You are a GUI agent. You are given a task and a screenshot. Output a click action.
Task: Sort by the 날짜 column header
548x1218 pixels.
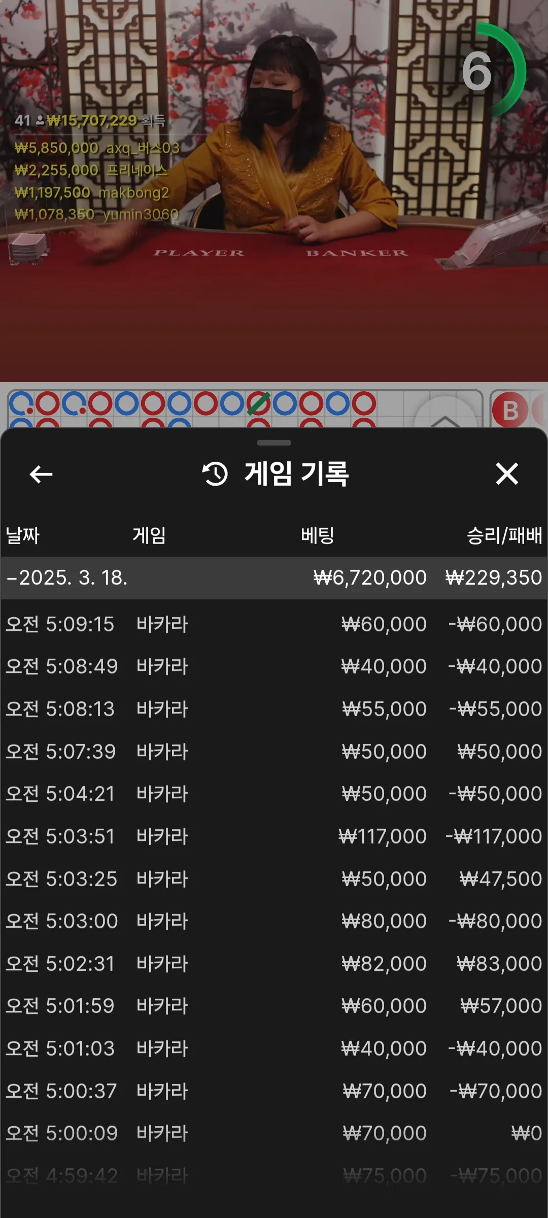(23, 535)
